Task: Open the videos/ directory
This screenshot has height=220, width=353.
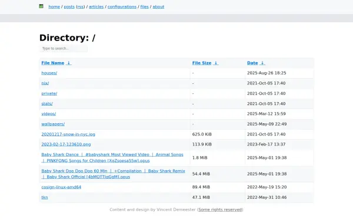Action: click(49, 114)
